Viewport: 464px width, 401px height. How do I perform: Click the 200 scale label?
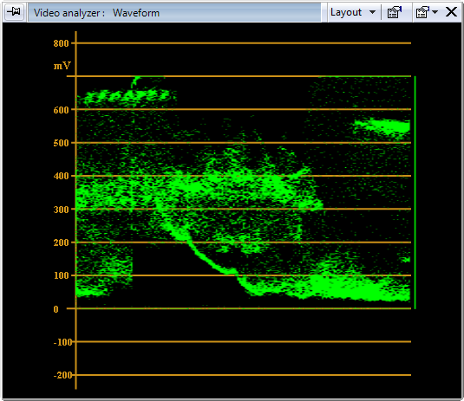pyautogui.click(x=61, y=243)
